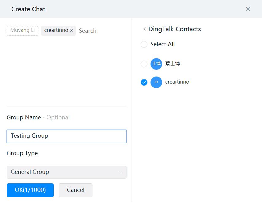Click the chevron arrow in Group Type field
This screenshot has width=262, height=206.
pyautogui.click(x=120, y=172)
